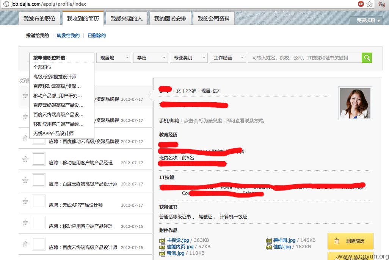Star the 移动应用客户端产品经理 2012-07-16 resume
Viewport: 389px width, 260px height.
pyautogui.click(x=25, y=223)
